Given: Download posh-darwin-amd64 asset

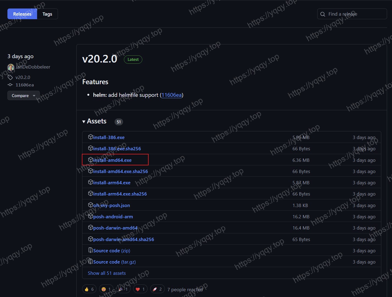Looking at the screenshot, I should 115,228.
